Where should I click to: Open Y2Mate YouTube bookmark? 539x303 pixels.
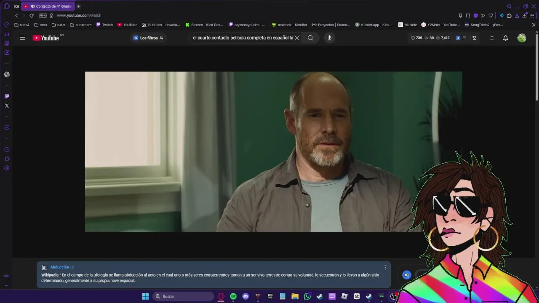click(440, 25)
